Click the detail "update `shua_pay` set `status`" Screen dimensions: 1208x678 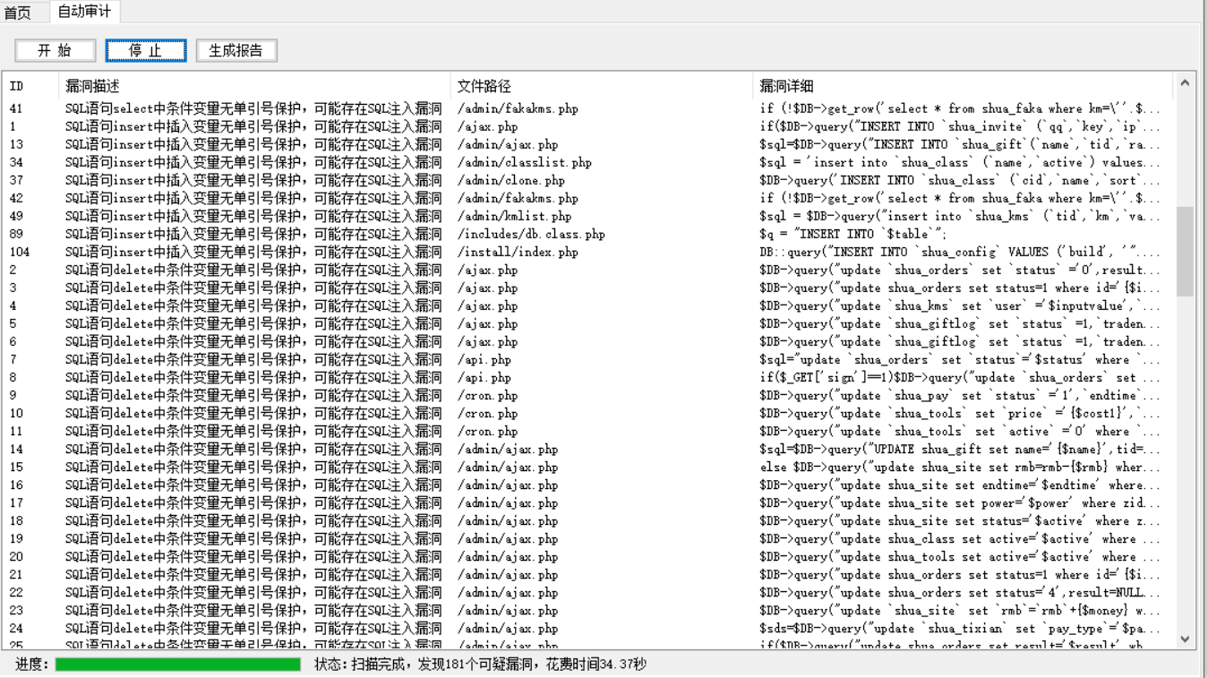[x=959, y=395]
